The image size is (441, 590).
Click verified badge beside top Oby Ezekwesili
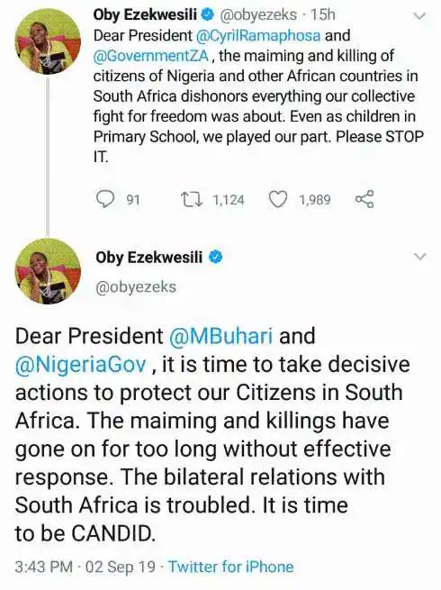coord(208,14)
